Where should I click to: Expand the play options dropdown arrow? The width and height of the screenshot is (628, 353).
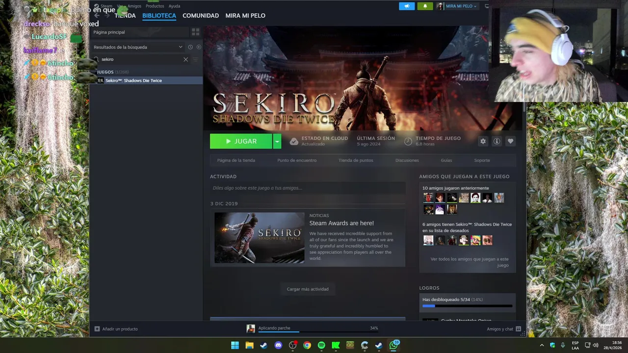277,141
